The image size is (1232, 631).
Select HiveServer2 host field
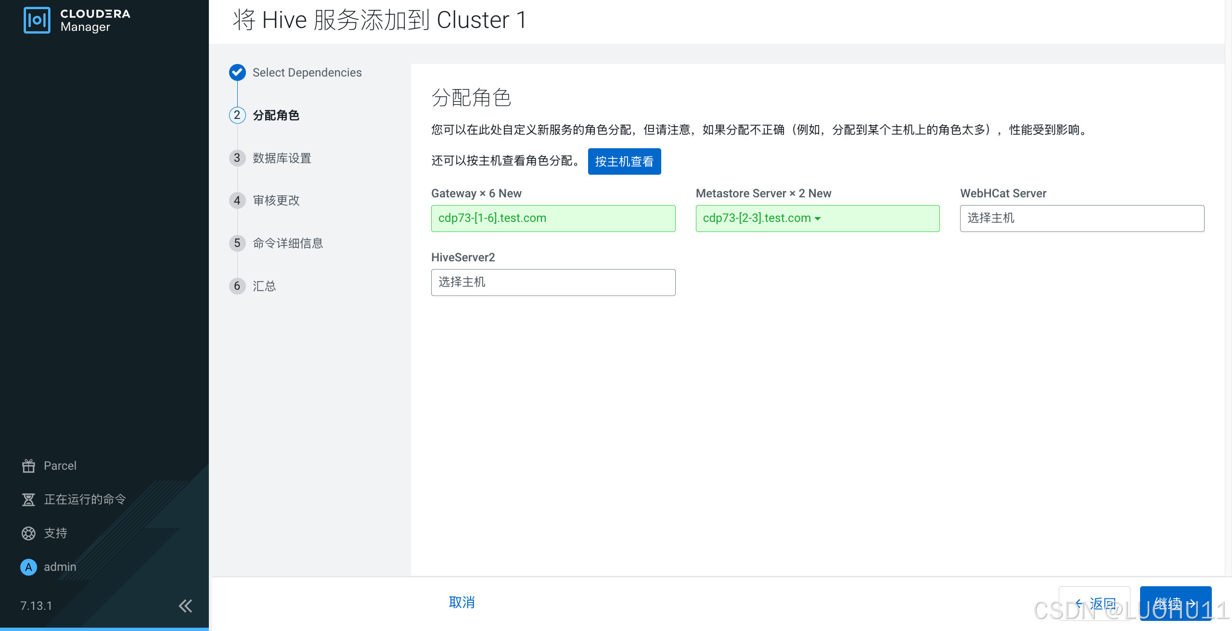click(x=553, y=282)
